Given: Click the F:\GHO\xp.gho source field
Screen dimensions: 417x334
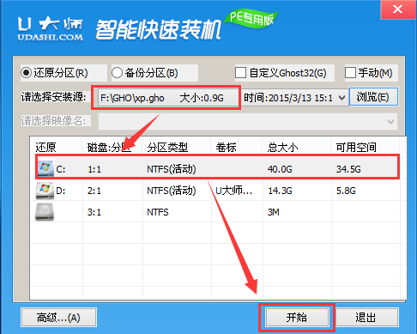Looking at the screenshot, I should coord(168,98).
